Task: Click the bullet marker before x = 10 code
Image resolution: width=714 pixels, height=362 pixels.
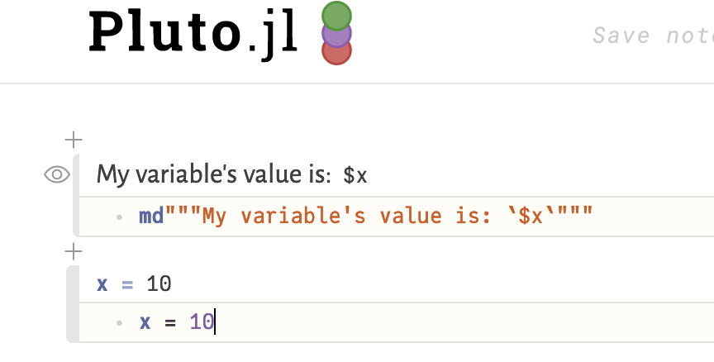Action: (120, 322)
